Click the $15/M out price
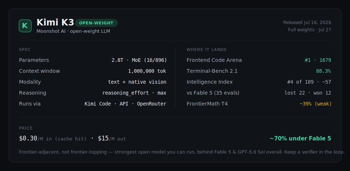 tap(112, 139)
